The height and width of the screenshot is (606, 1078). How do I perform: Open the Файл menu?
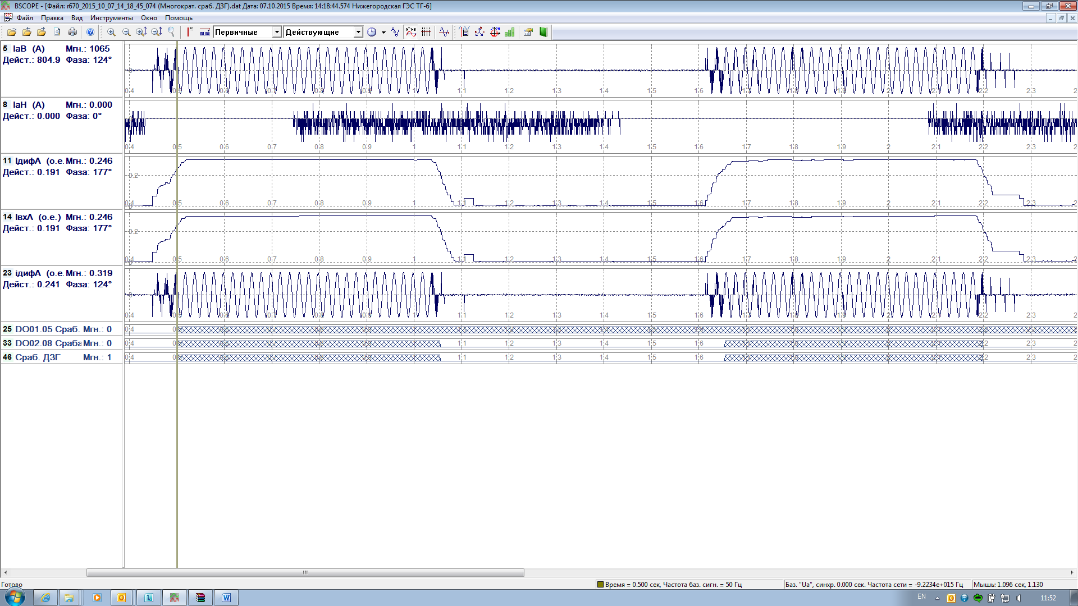(x=25, y=18)
